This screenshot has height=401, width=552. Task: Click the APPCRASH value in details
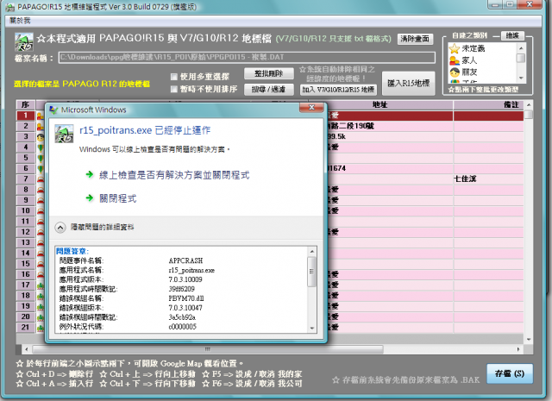coord(185,261)
